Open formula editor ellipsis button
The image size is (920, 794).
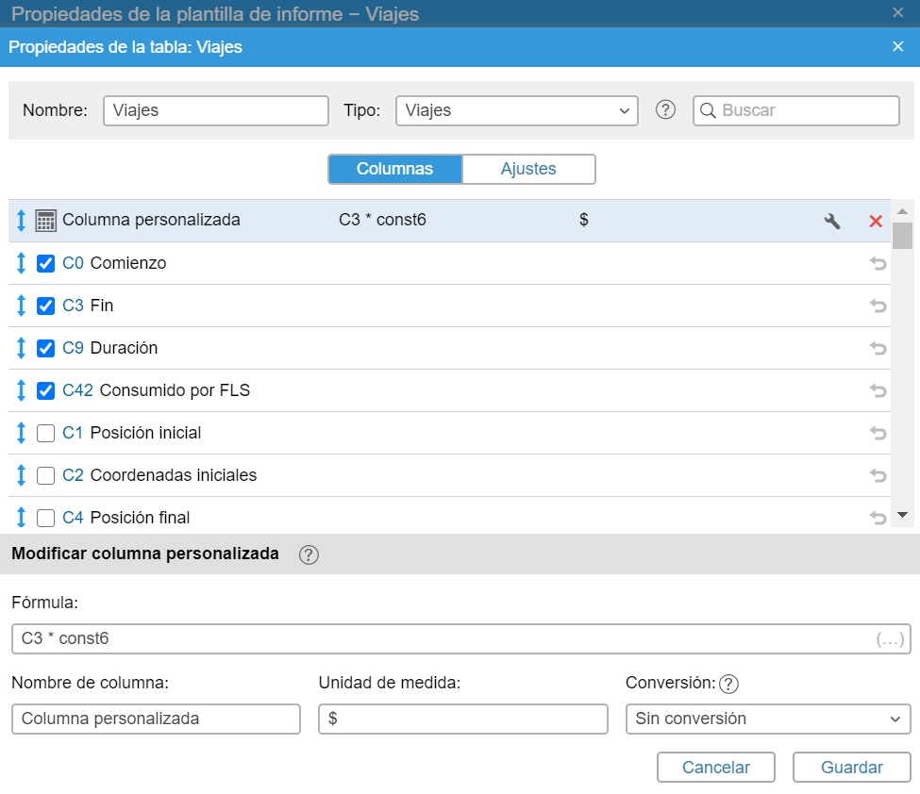click(890, 639)
